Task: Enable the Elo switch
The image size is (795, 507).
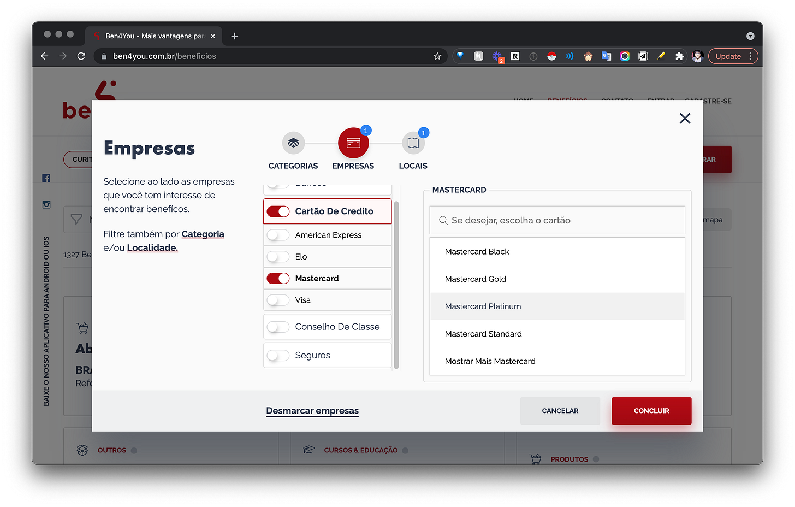Action: (278, 257)
